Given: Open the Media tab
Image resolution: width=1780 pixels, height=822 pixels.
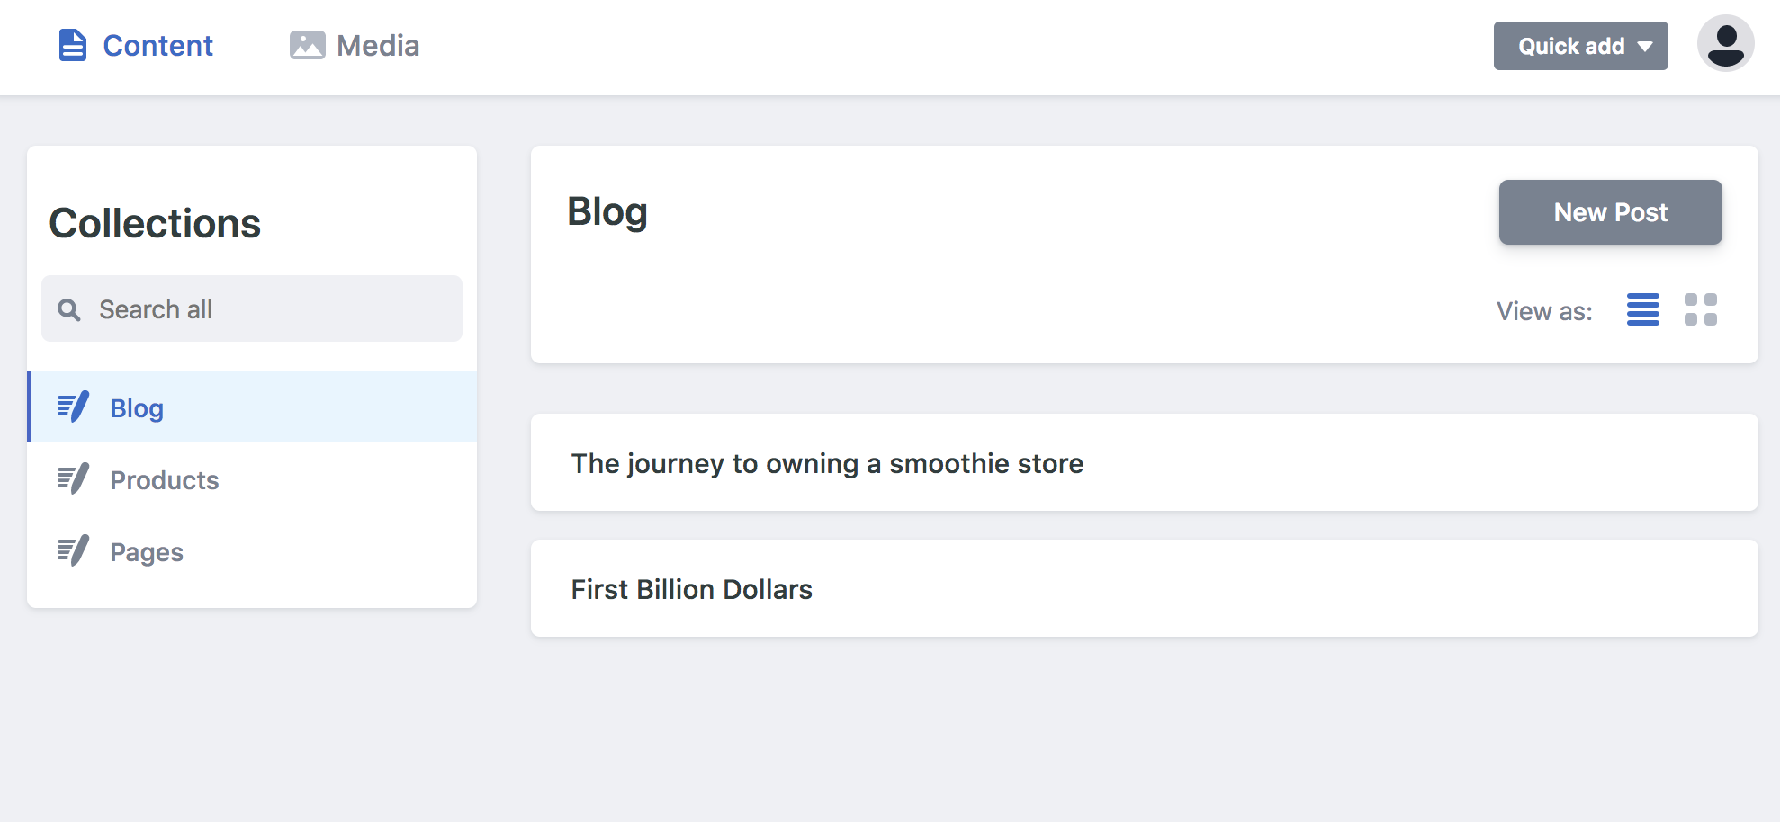Looking at the screenshot, I should coord(355,45).
